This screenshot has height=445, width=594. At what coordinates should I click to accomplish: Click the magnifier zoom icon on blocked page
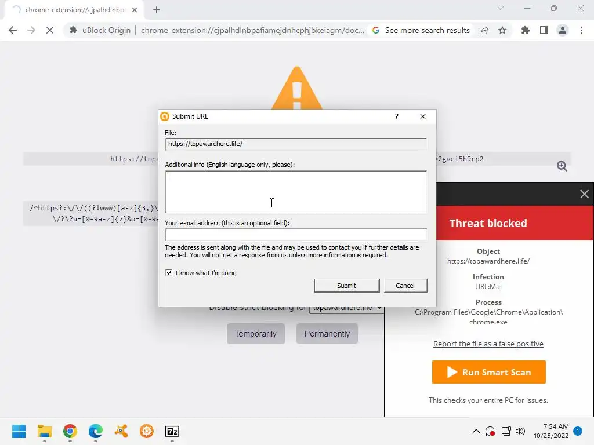(x=562, y=166)
